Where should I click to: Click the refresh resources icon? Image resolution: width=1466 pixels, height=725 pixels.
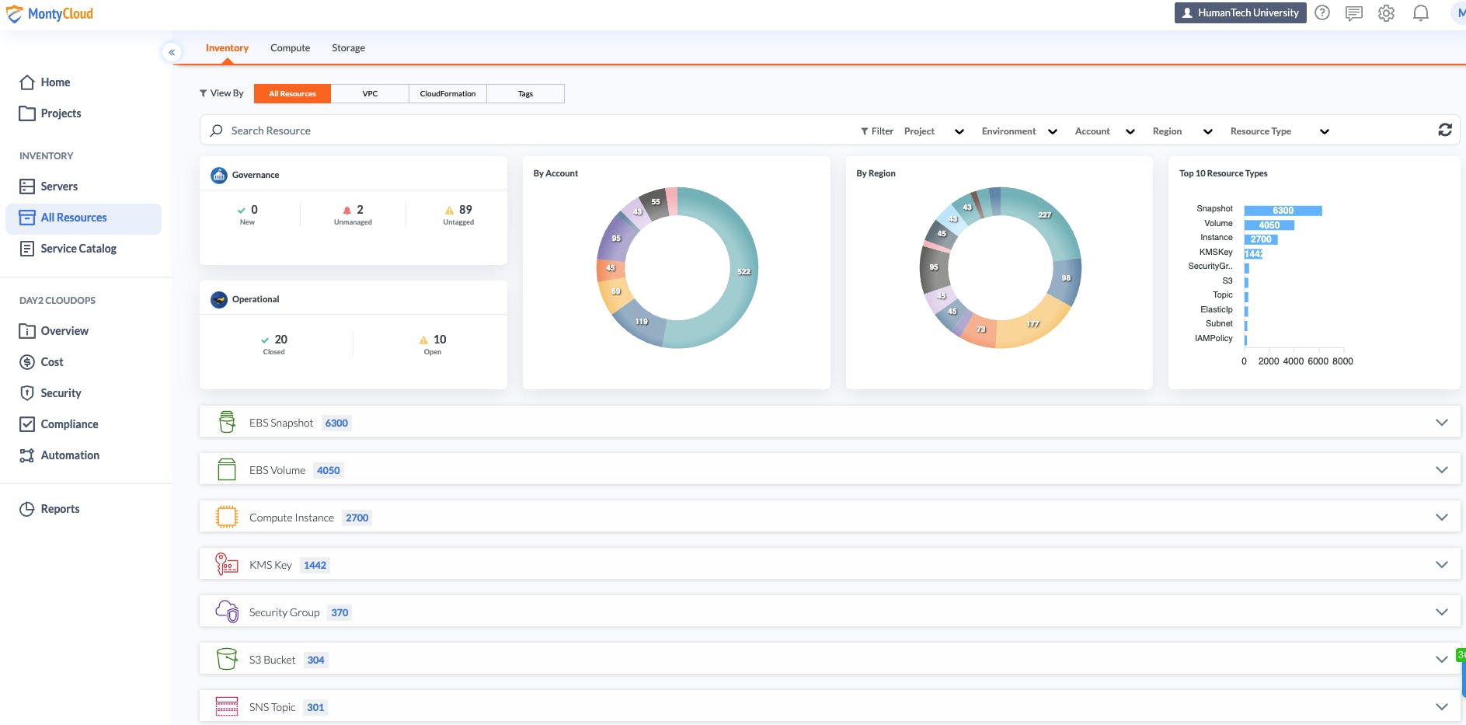pos(1445,130)
